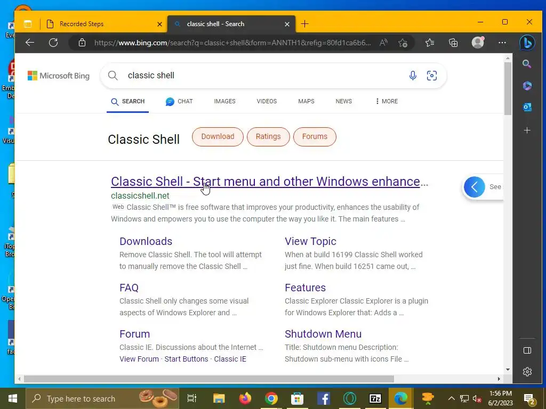Switch to MAPS results
The height and width of the screenshot is (409, 546).
(306, 101)
